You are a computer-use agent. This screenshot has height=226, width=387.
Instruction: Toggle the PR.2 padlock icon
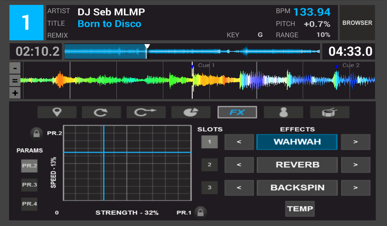click(x=36, y=133)
